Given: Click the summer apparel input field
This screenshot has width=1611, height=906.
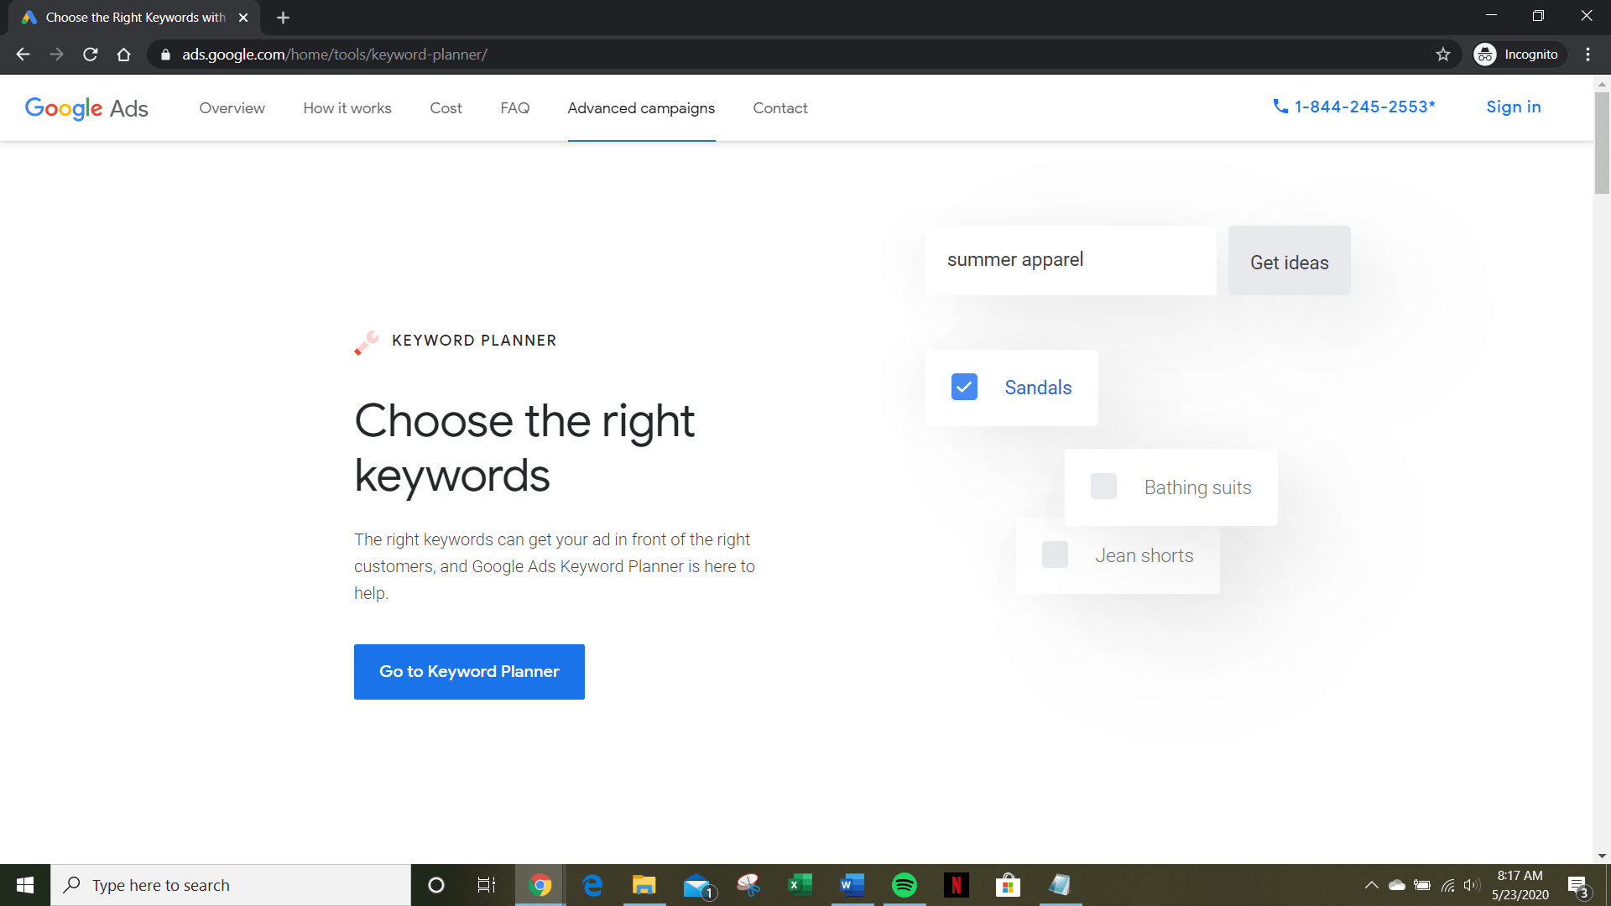Looking at the screenshot, I should [x=1070, y=260].
